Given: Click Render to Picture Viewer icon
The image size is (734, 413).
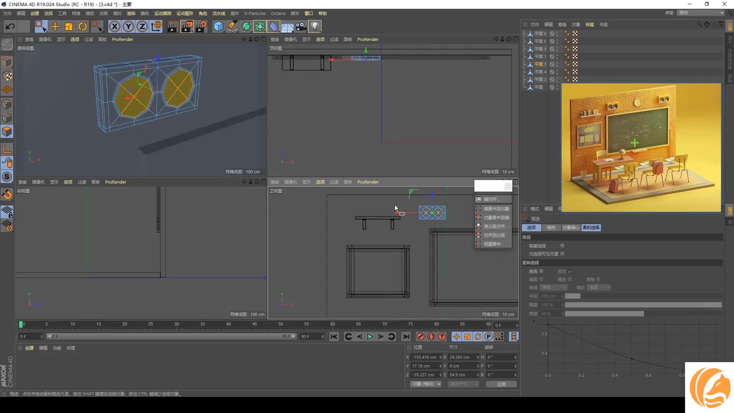Looking at the screenshot, I should pyautogui.click(x=187, y=26).
